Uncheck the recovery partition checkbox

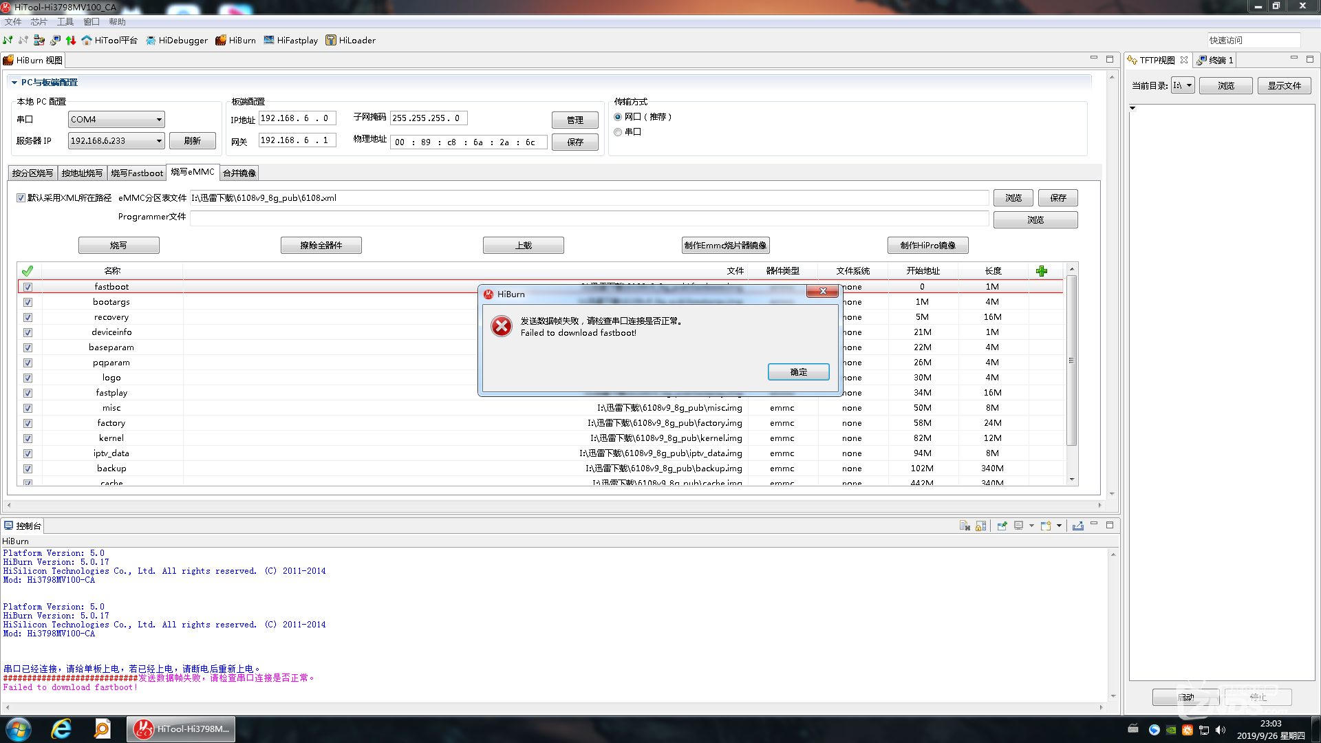click(28, 317)
